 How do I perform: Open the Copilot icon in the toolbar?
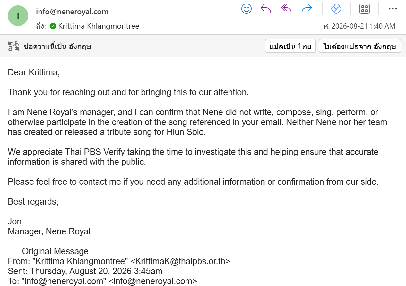(336, 9)
